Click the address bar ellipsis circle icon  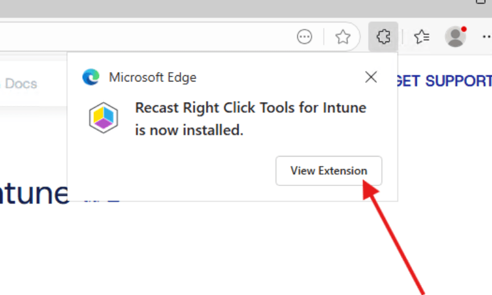[x=304, y=38]
